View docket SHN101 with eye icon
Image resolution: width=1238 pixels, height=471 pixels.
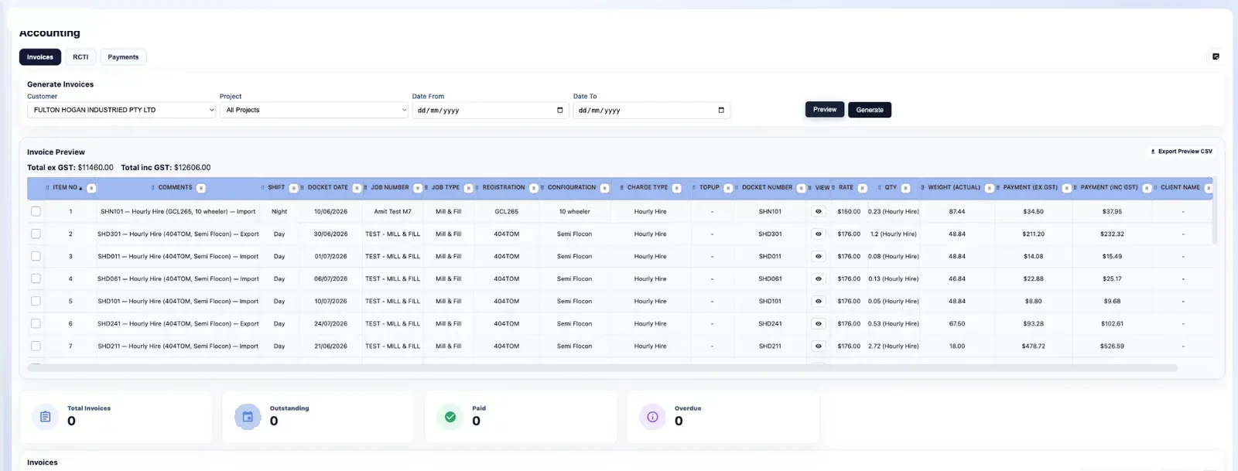click(818, 211)
